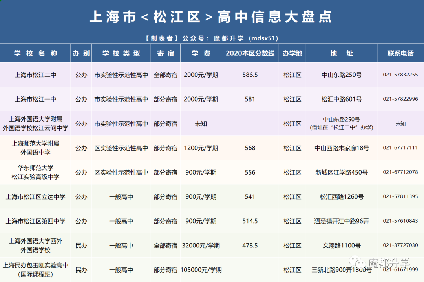Click the phone number 021-57610843
424x282 pixels.
400,221
